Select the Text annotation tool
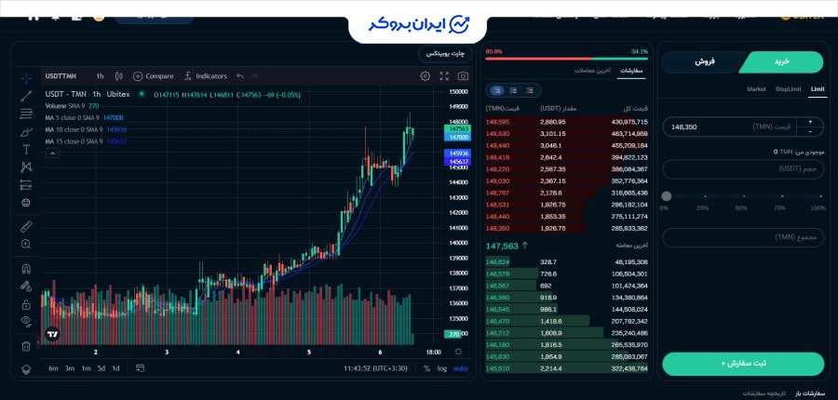838x400 pixels. pos(26,150)
